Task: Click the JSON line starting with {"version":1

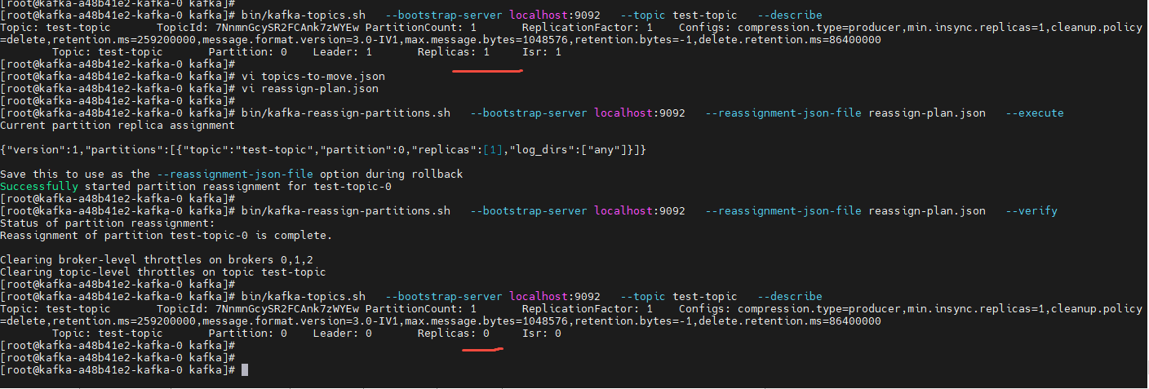Action: [x=323, y=150]
